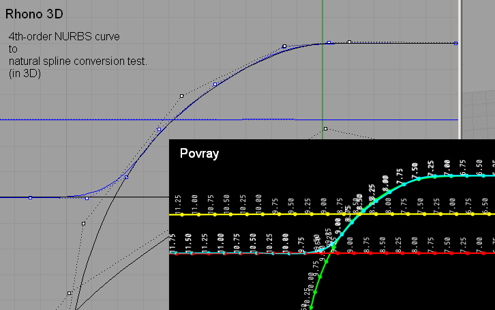
Task: Click the 10.00 label above the yellow line
Action: [258, 203]
